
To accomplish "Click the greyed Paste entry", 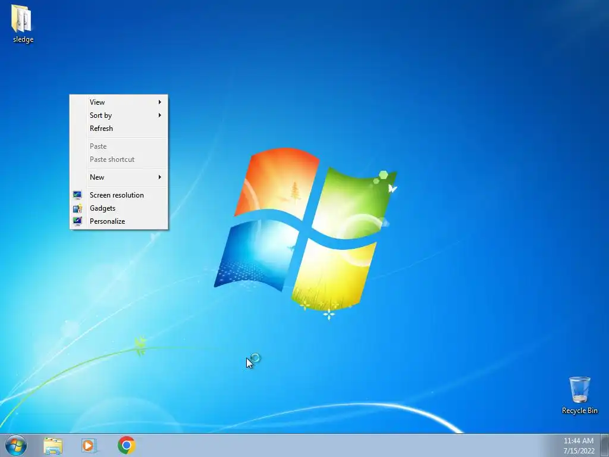I will tap(119, 146).
